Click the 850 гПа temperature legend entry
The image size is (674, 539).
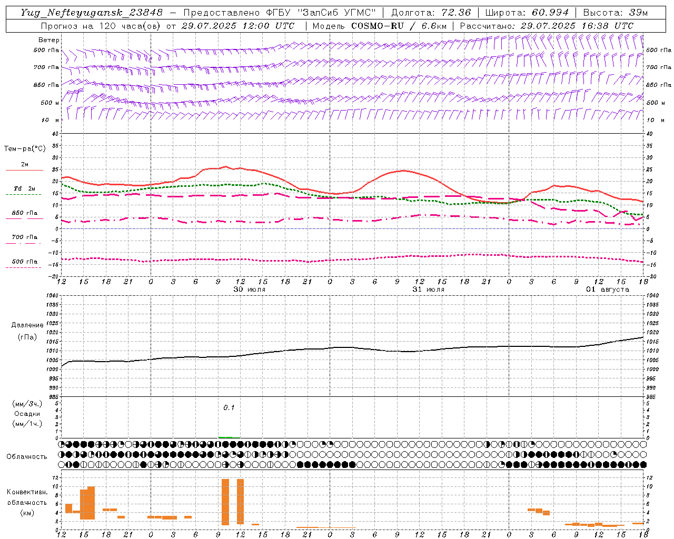(25, 213)
